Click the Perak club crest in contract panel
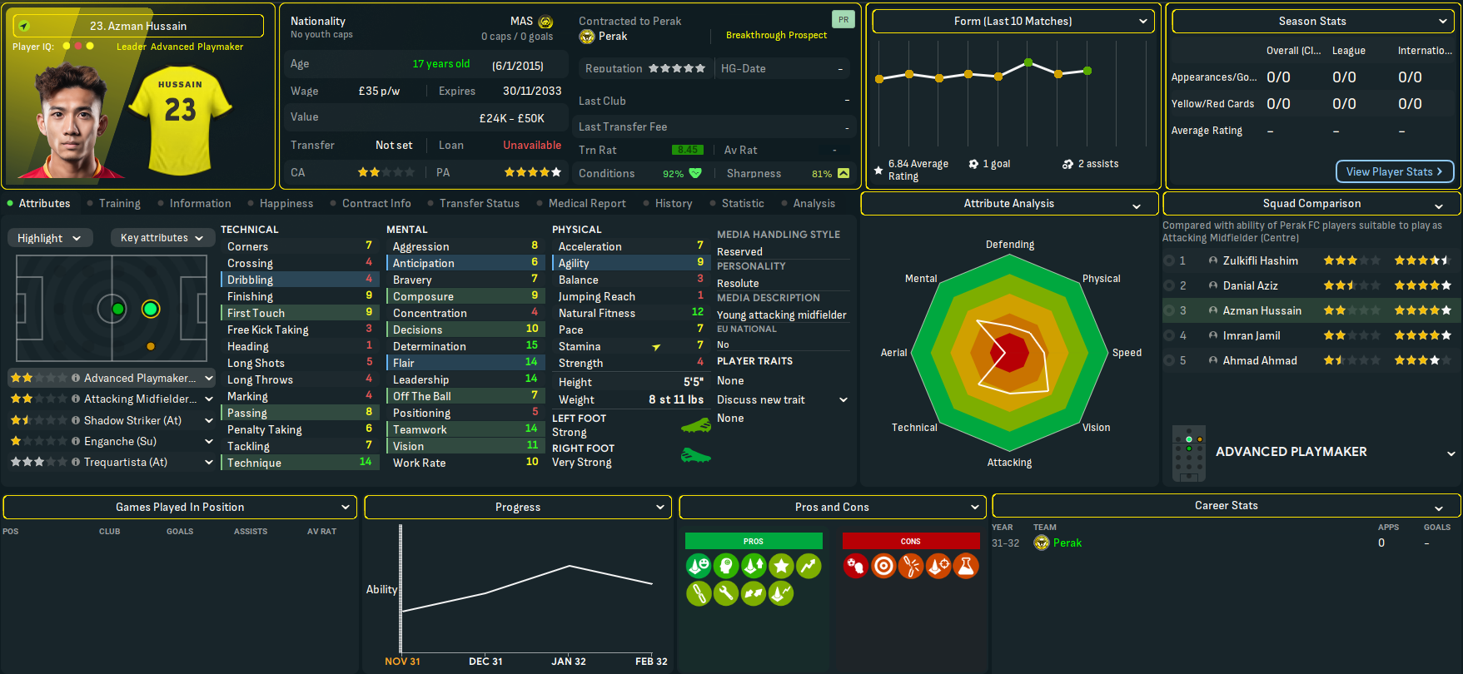The image size is (1463, 674). tap(587, 37)
